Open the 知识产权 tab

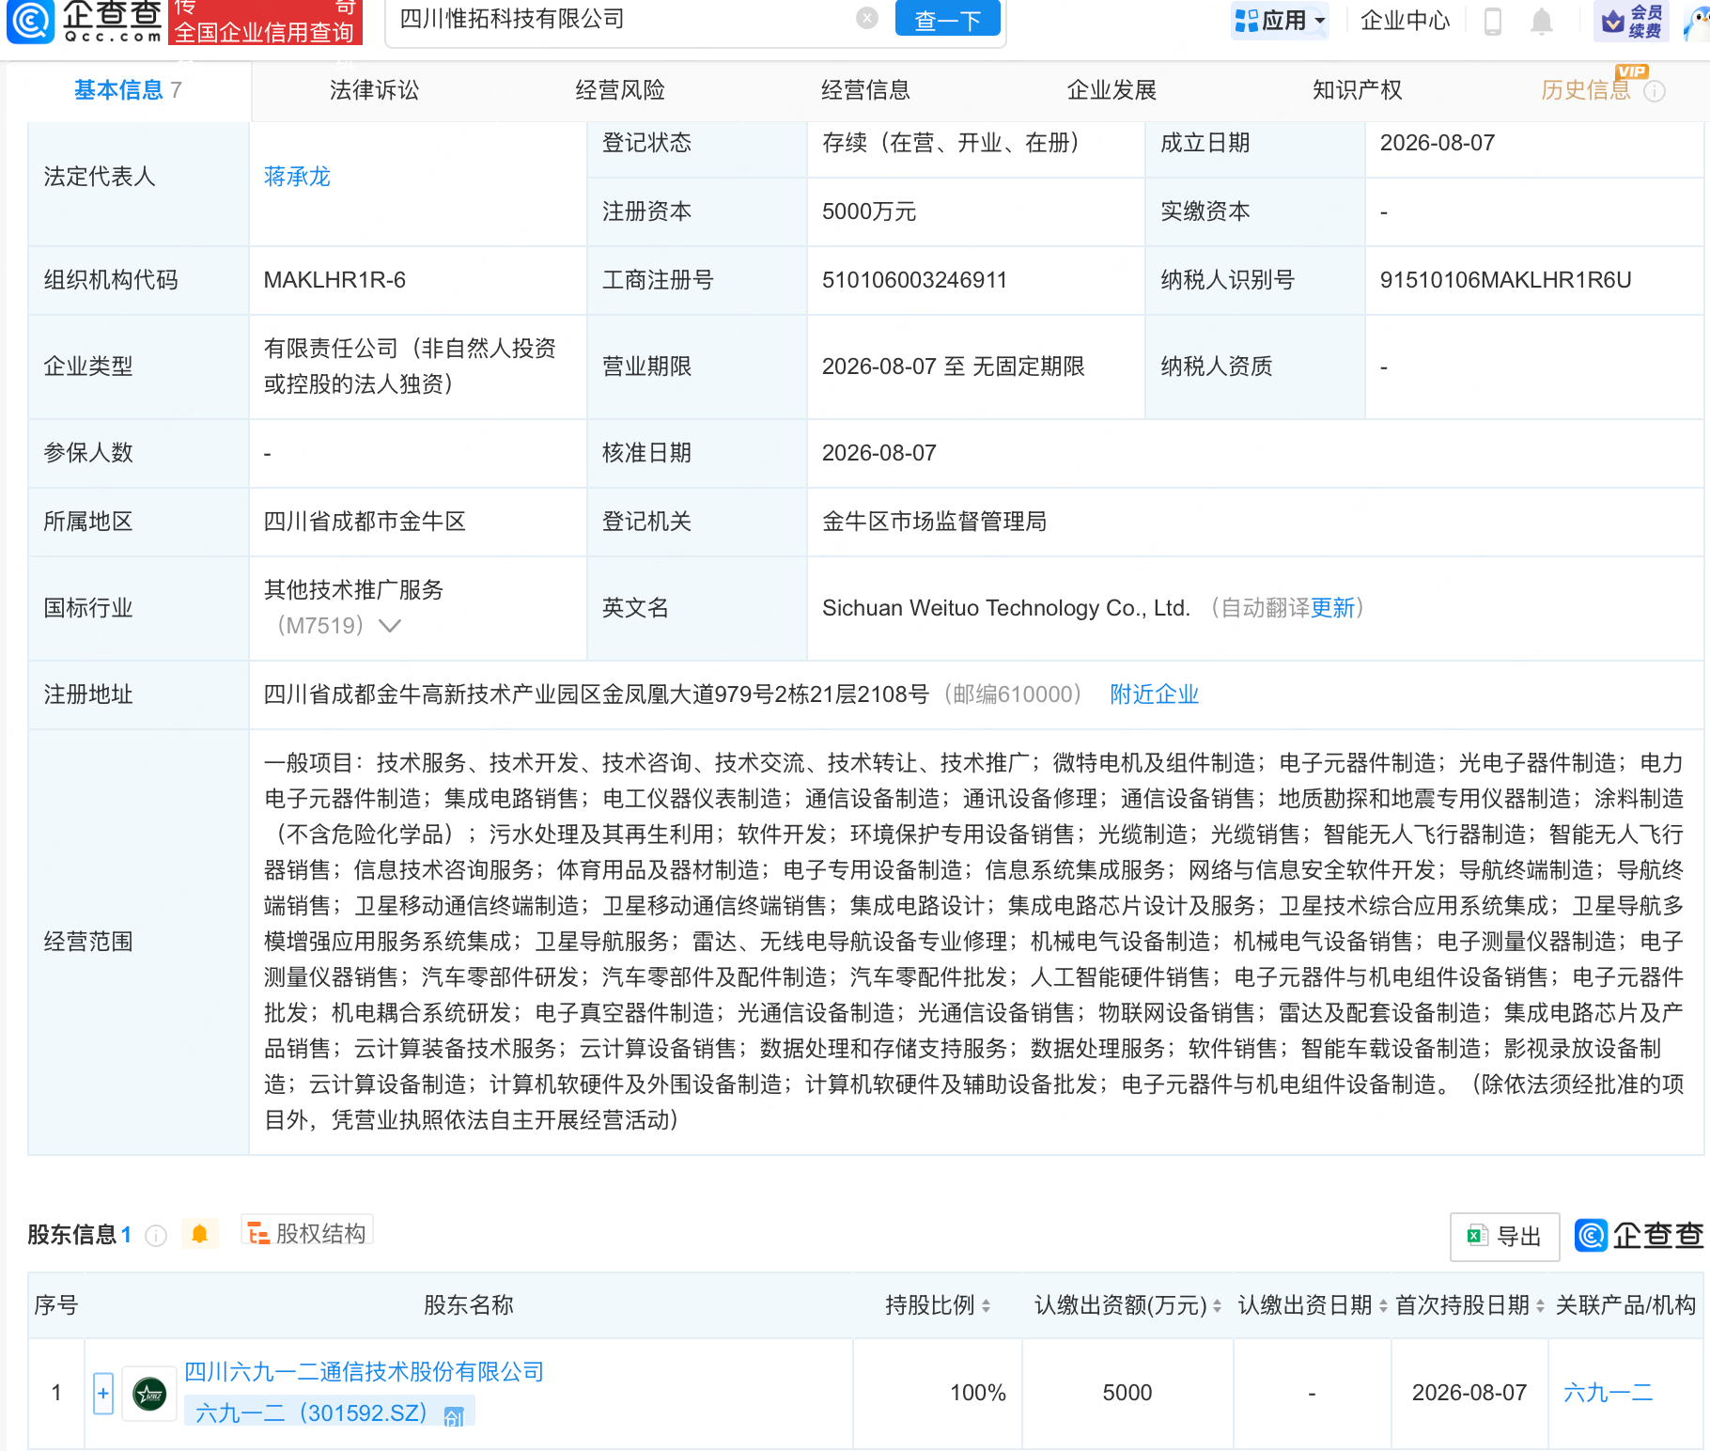tap(1357, 90)
